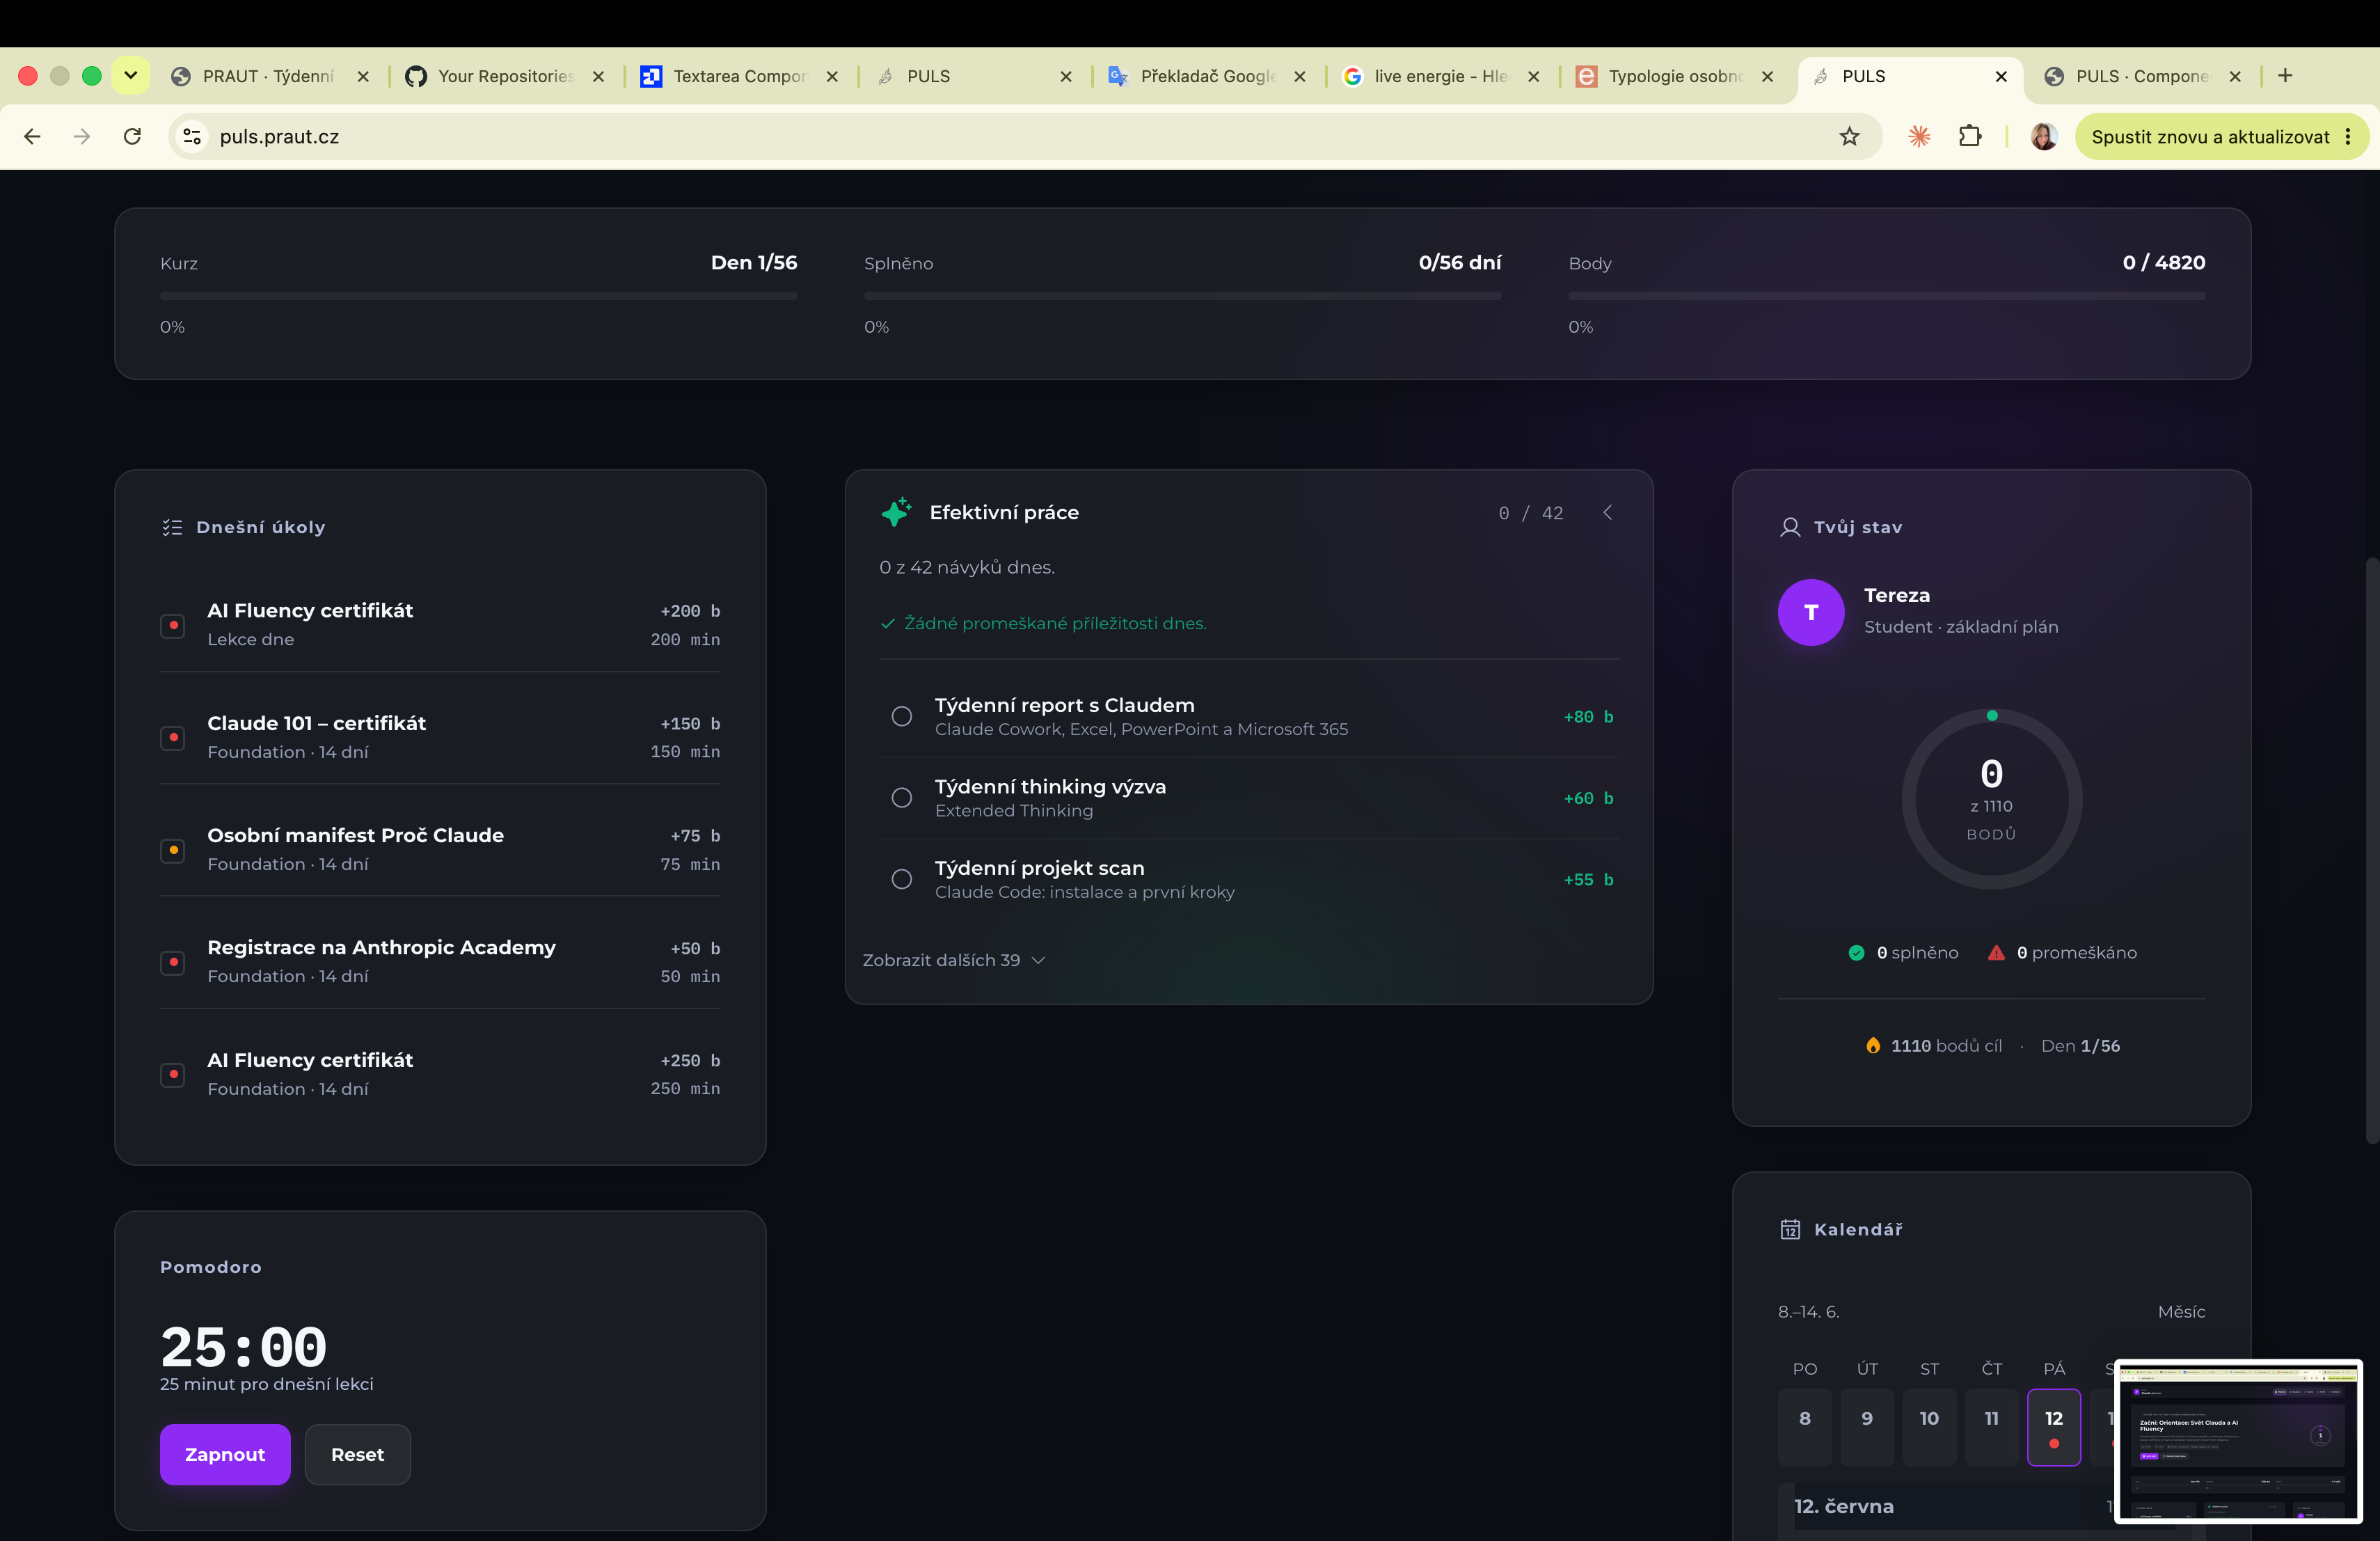Close the PRAUT · Týdenní tab
Viewport: 2380px width, 1541px height.
click(363, 76)
